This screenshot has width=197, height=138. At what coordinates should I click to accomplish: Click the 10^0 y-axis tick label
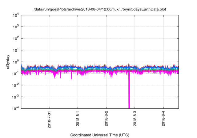tap(16, 62)
